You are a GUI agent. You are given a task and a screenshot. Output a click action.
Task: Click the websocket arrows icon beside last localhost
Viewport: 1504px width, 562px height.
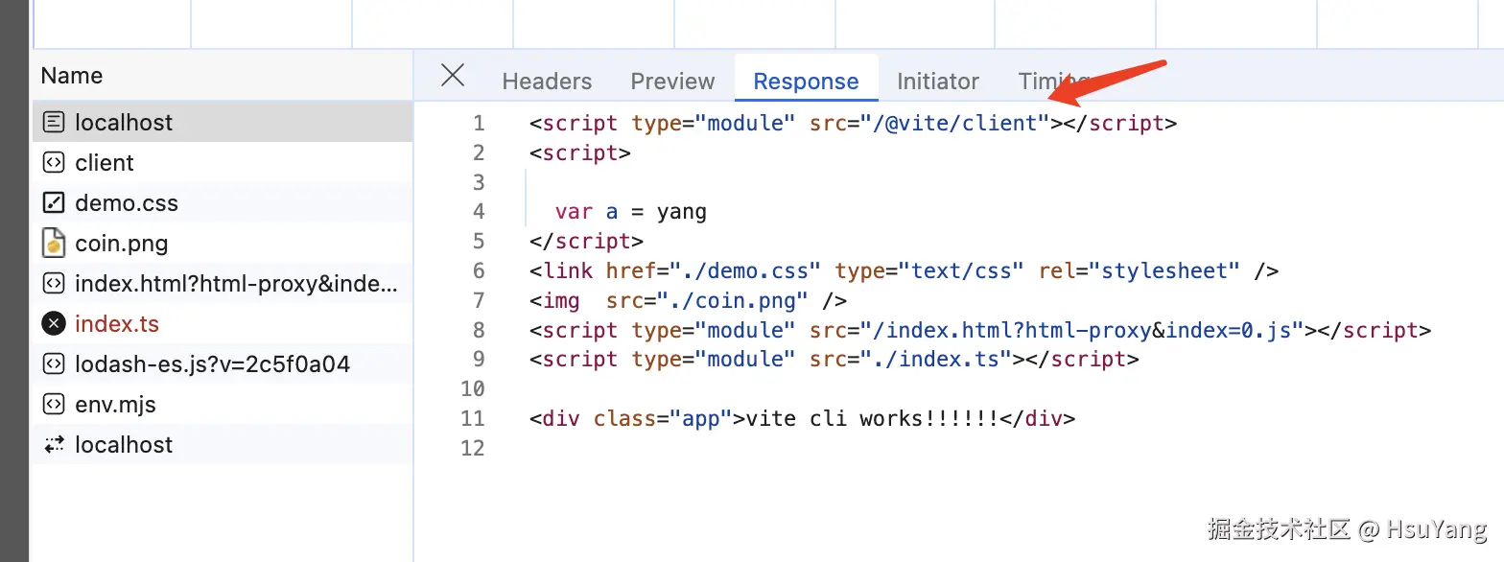(54, 445)
